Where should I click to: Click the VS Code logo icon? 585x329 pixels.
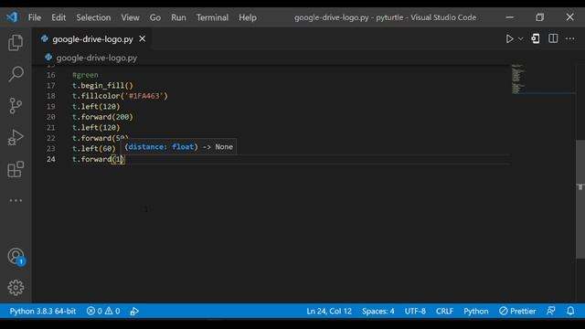(x=12, y=17)
